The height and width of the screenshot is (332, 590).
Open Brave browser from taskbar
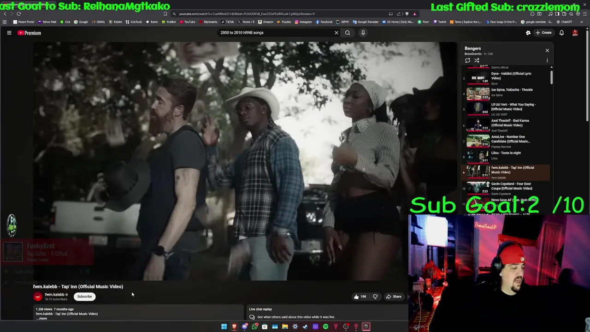point(234,326)
